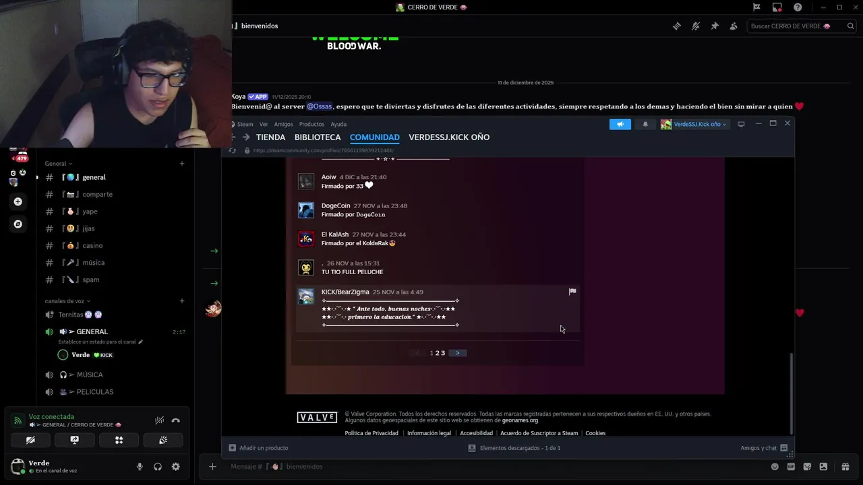The image size is (863, 485).
Task: Open Cookies footer link
Action: (x=595, y=433)
